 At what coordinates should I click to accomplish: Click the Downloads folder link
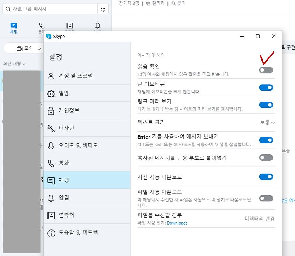pos(177,223)
